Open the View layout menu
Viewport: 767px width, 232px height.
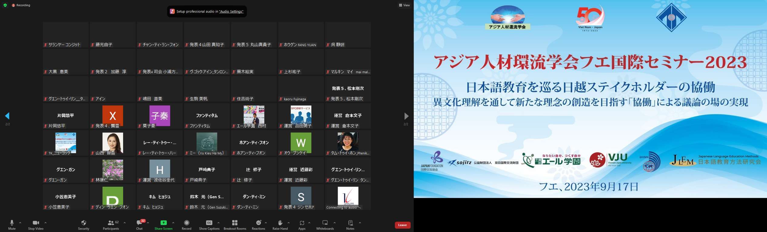pos(404,5)
